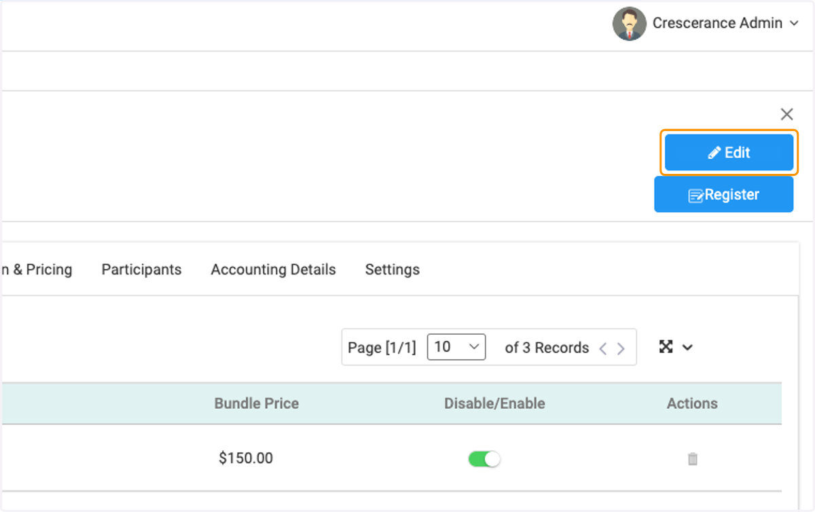Click the Crescerance Admin avatar picture

pyautogui.click(x=629, y=24)
